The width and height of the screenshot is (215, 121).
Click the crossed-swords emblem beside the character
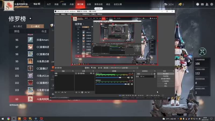202,52
